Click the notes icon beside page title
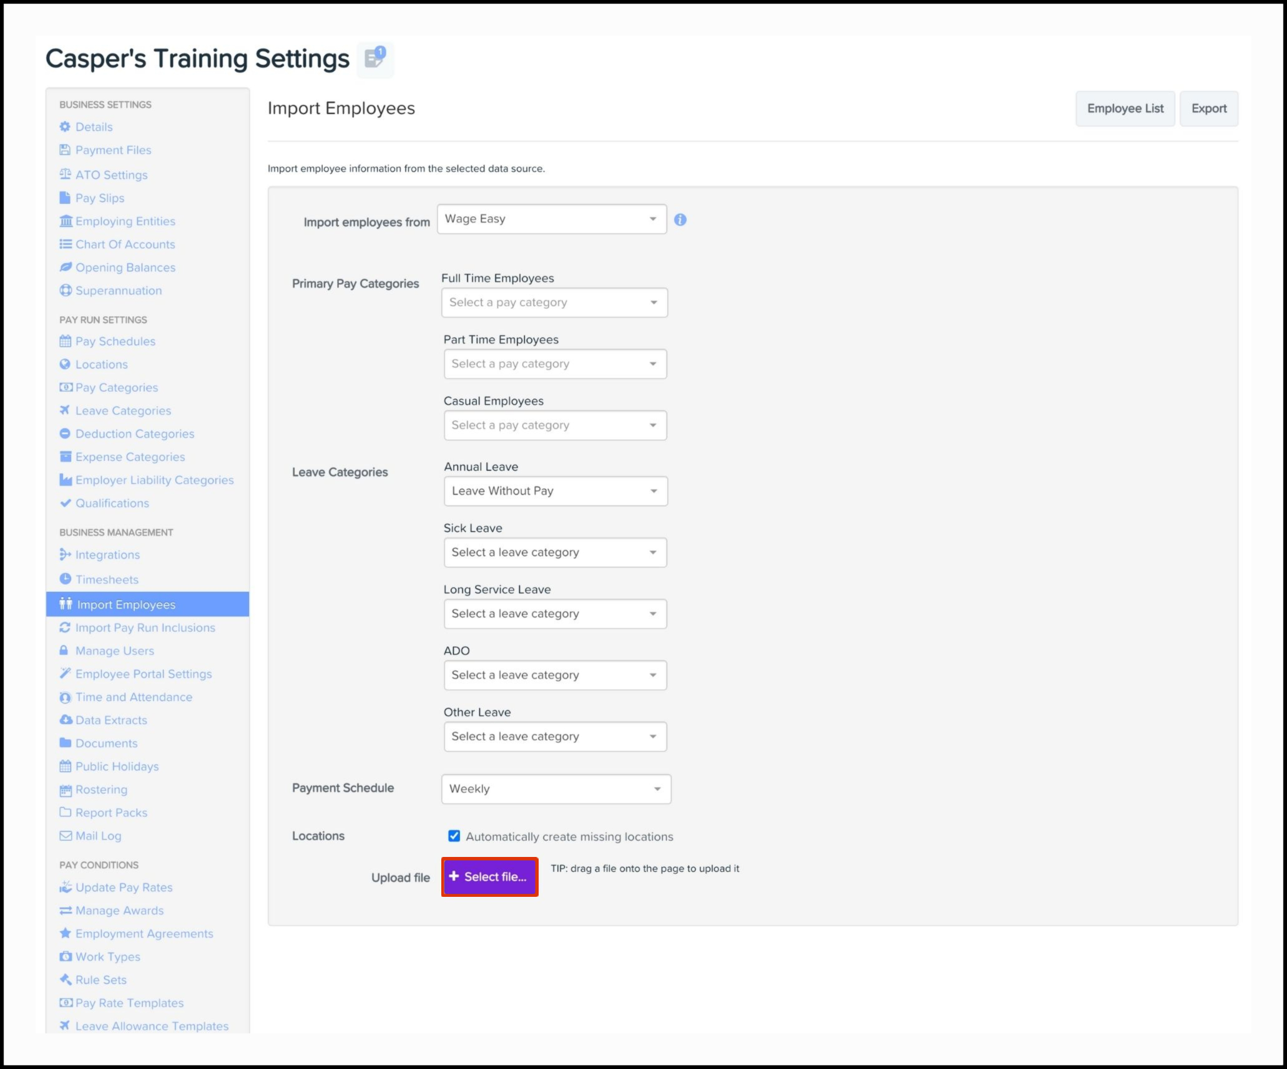 click(x=375, y=59)
